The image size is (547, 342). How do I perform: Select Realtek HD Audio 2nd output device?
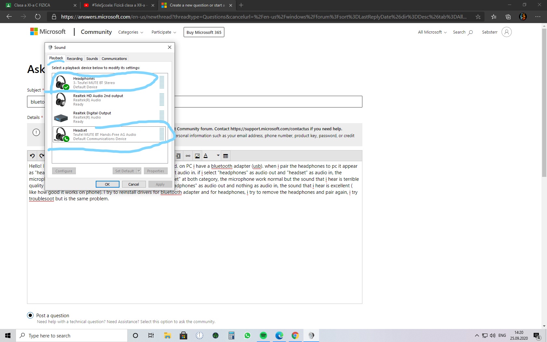110,100
